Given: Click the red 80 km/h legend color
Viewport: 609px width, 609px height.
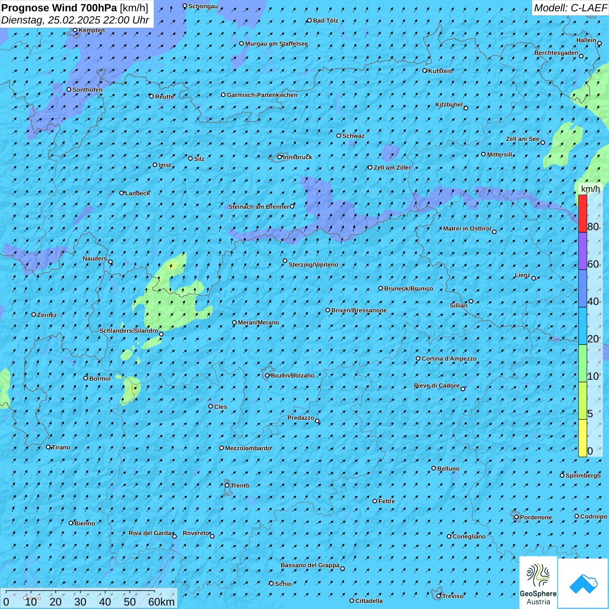Looking at the screenshot, I should [x=582, y=214].
